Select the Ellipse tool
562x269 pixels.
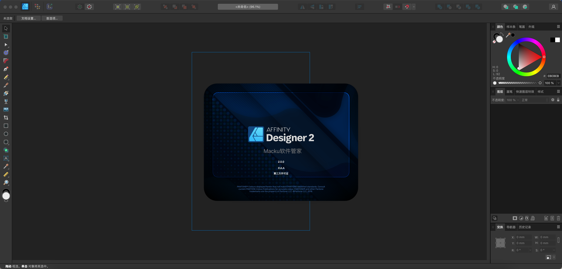pos(6,134)
